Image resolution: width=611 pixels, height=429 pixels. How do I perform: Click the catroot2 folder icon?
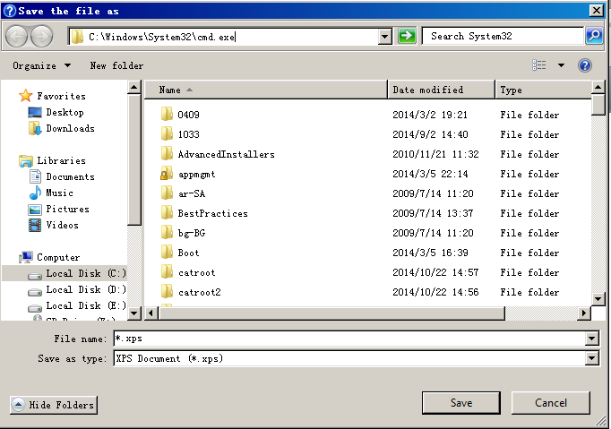tap(167, 291)
